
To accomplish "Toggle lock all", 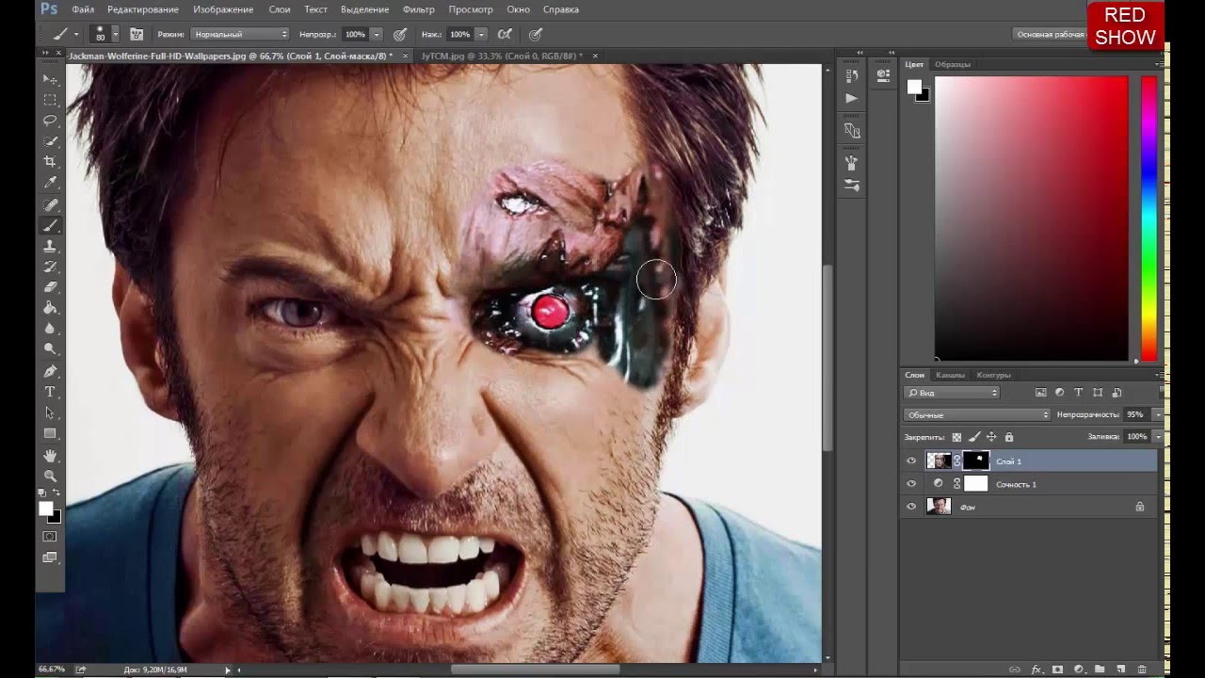I will click(x=1009, y=437).
